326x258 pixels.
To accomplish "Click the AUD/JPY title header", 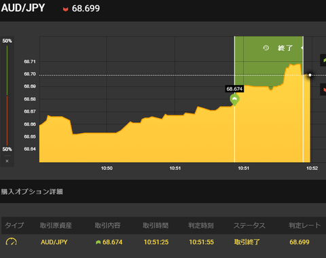I will pyautogui.click(x=23, y=8).
